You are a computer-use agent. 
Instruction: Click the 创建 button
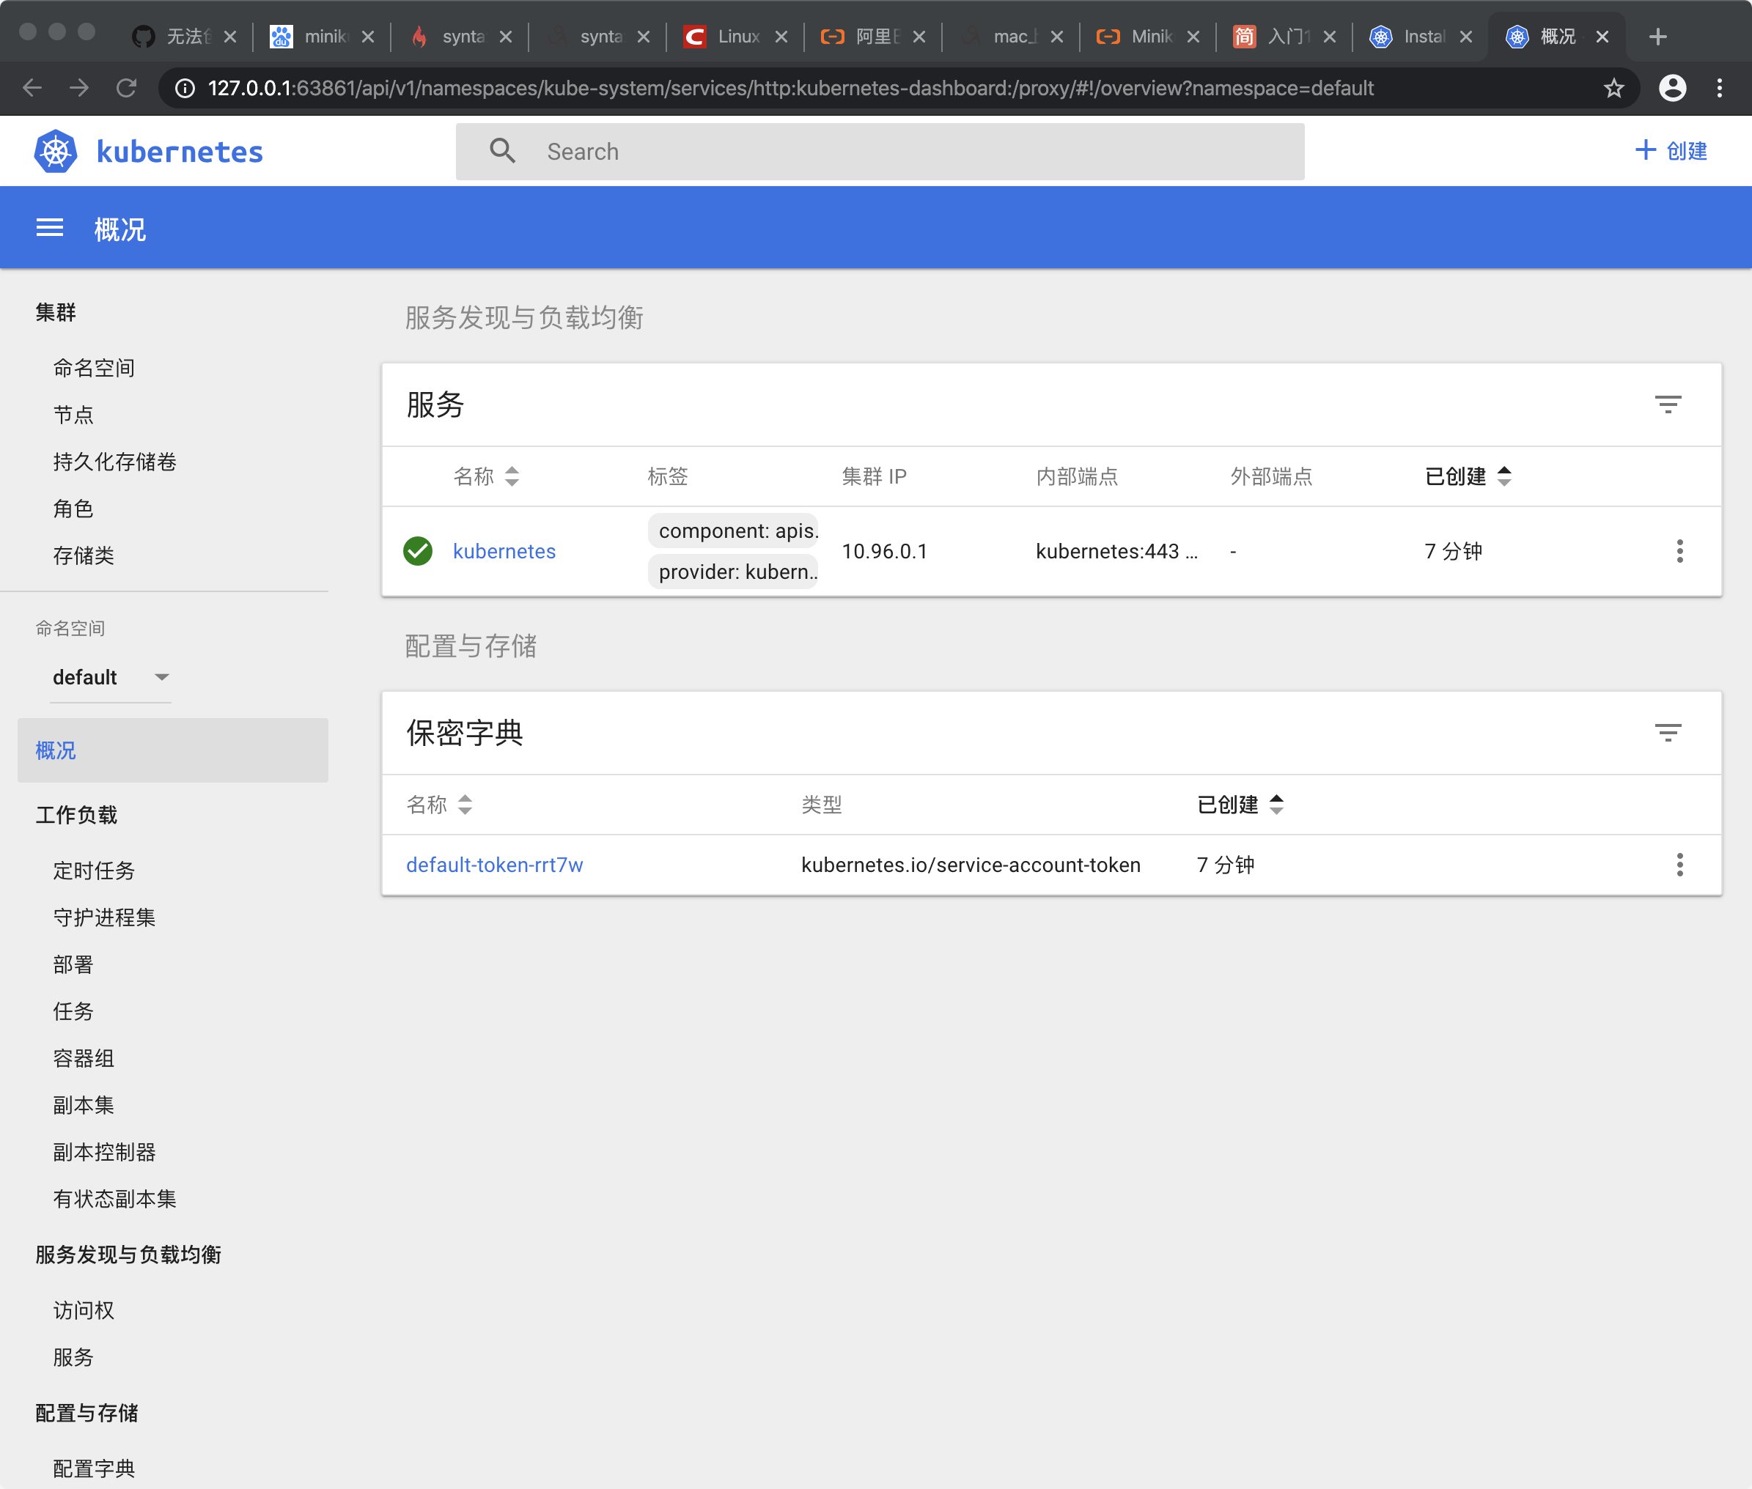point(1671,150)
